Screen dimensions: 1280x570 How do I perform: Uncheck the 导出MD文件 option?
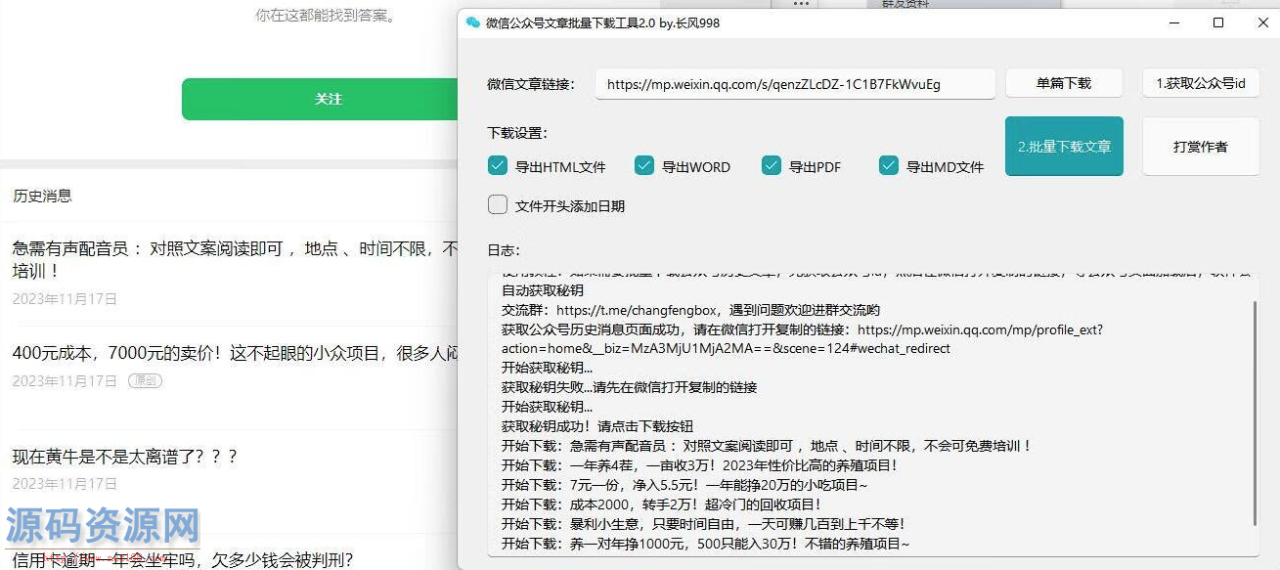click(x=889, y=166)
